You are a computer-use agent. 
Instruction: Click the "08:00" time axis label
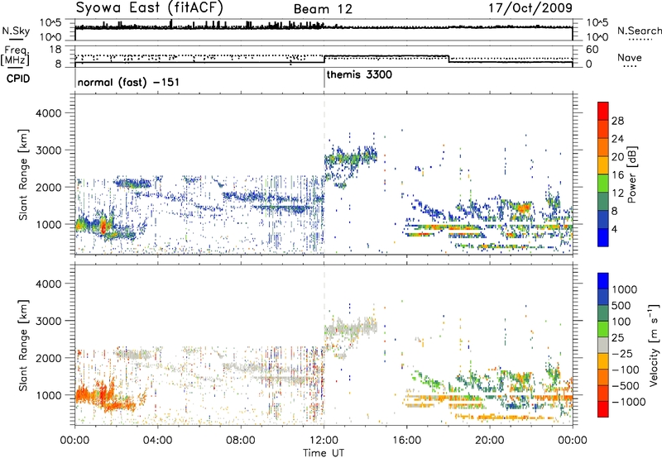pyautogui.click(x=241, y=441)
